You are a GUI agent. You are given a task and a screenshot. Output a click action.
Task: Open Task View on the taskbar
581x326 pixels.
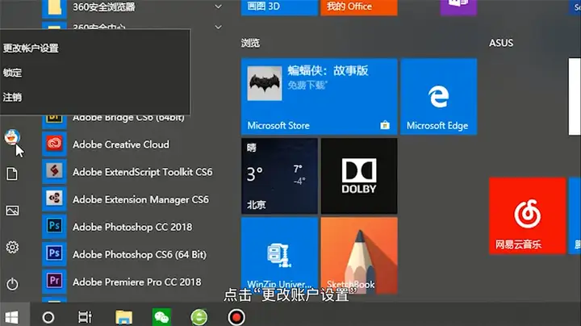85,317
